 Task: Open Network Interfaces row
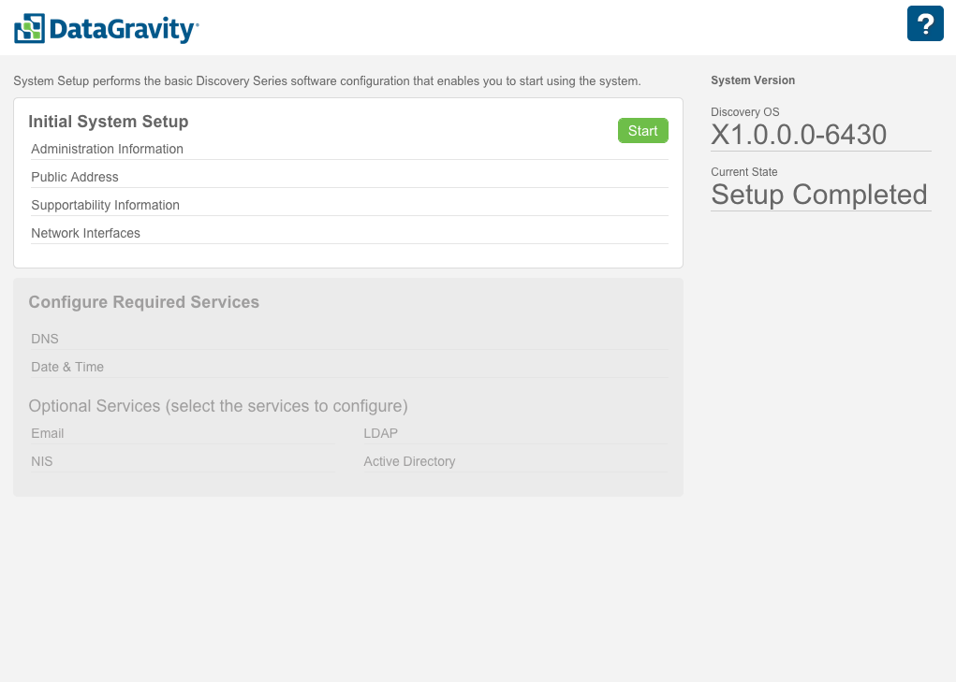[x=85, y=233]
